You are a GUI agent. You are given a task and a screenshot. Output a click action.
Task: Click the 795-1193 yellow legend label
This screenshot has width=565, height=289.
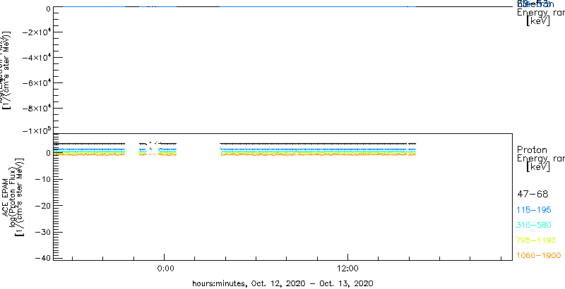[x=537, y=240]
